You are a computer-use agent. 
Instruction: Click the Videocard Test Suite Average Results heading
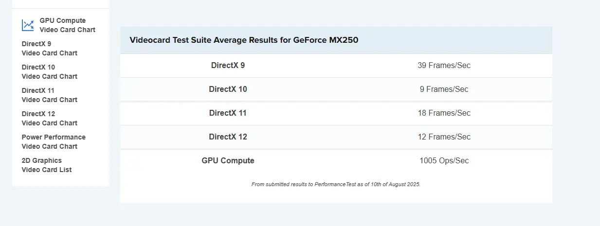[244, 40]
